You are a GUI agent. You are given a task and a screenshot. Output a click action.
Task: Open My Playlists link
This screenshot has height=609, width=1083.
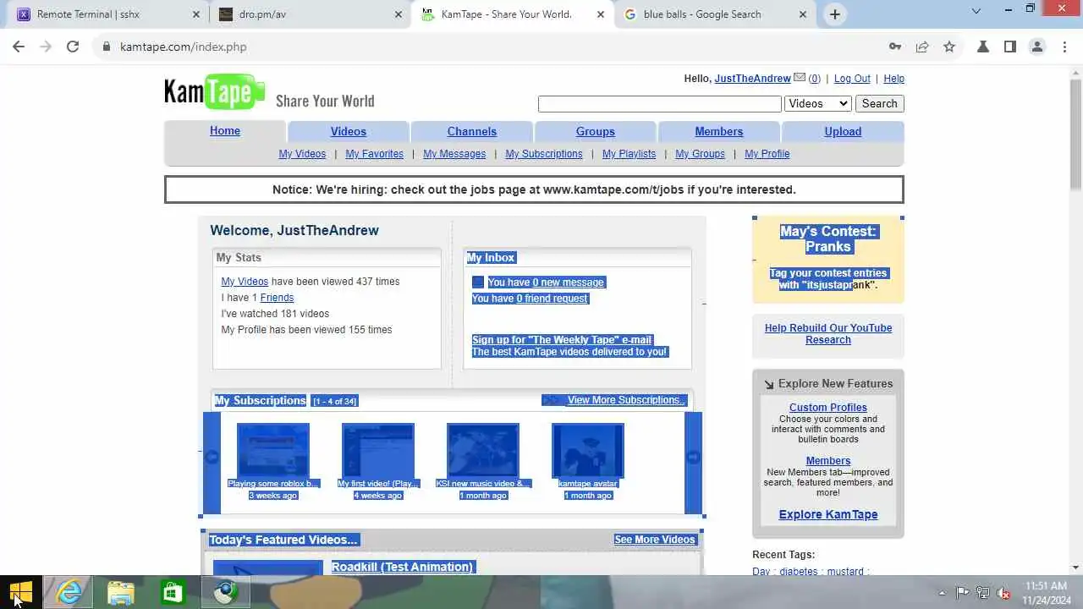click(629, 154)
